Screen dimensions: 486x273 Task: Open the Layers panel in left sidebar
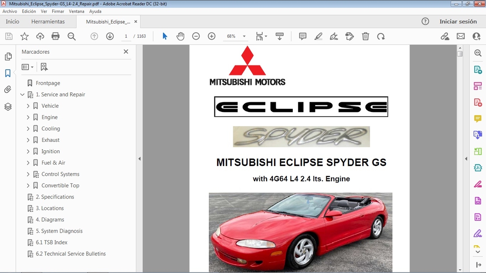(8, 107)
